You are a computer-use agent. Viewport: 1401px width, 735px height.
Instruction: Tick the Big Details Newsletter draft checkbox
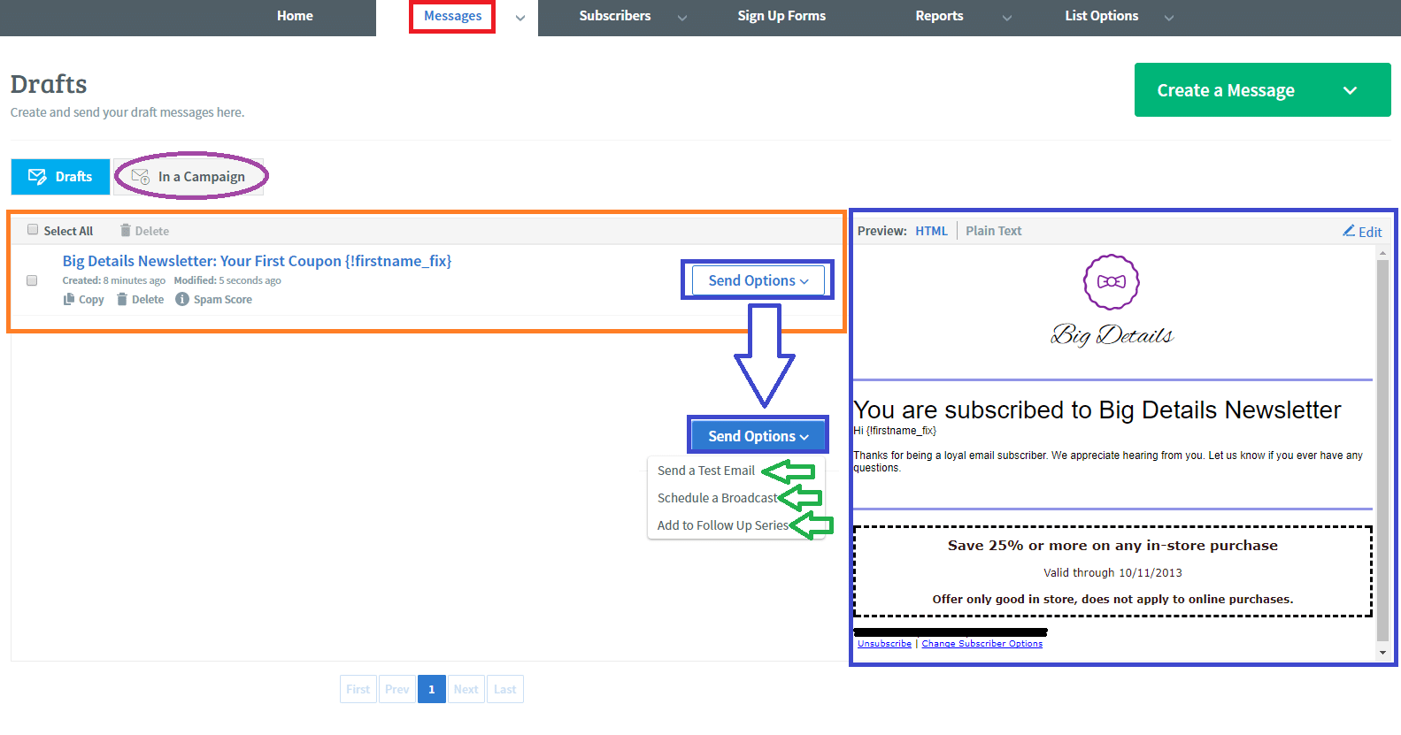point(32,280)
